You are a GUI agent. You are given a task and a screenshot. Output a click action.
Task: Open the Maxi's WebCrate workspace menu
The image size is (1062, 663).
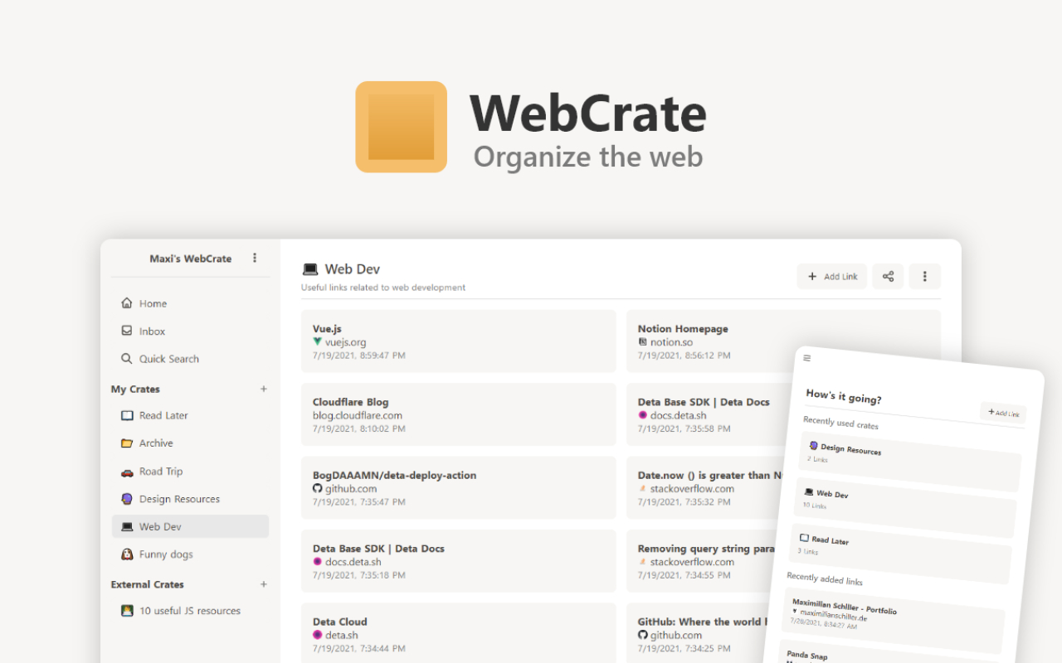[255, 257]
